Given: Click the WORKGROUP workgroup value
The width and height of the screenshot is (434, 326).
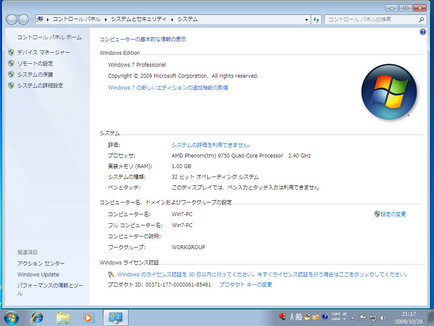Looking at the screenshot, I should [x=189, y=247].
